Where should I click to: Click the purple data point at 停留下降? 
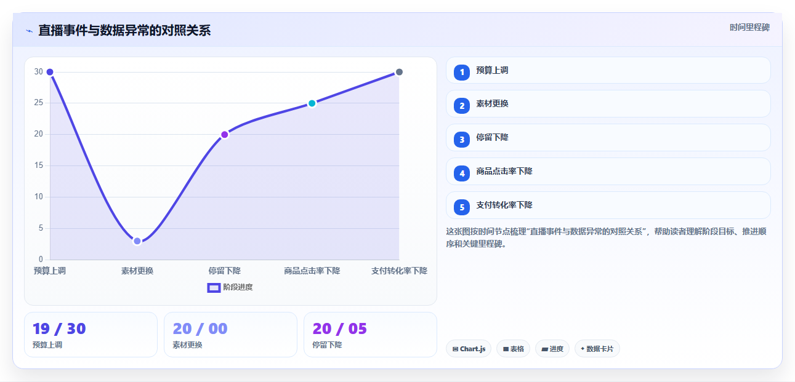(225, 135)
